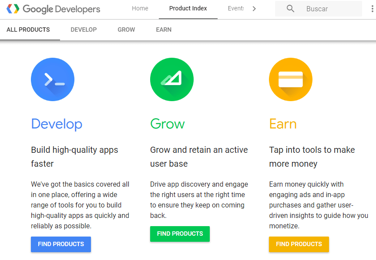Image resolution: width=376 pixels, height=260 pixels.
Task: Click FIND PRODUCTS under Grow
Action: (x=180, y=234)
